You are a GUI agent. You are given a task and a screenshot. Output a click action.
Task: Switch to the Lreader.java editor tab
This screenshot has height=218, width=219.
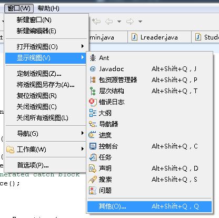pyautogui.click(x=160, y=37)
